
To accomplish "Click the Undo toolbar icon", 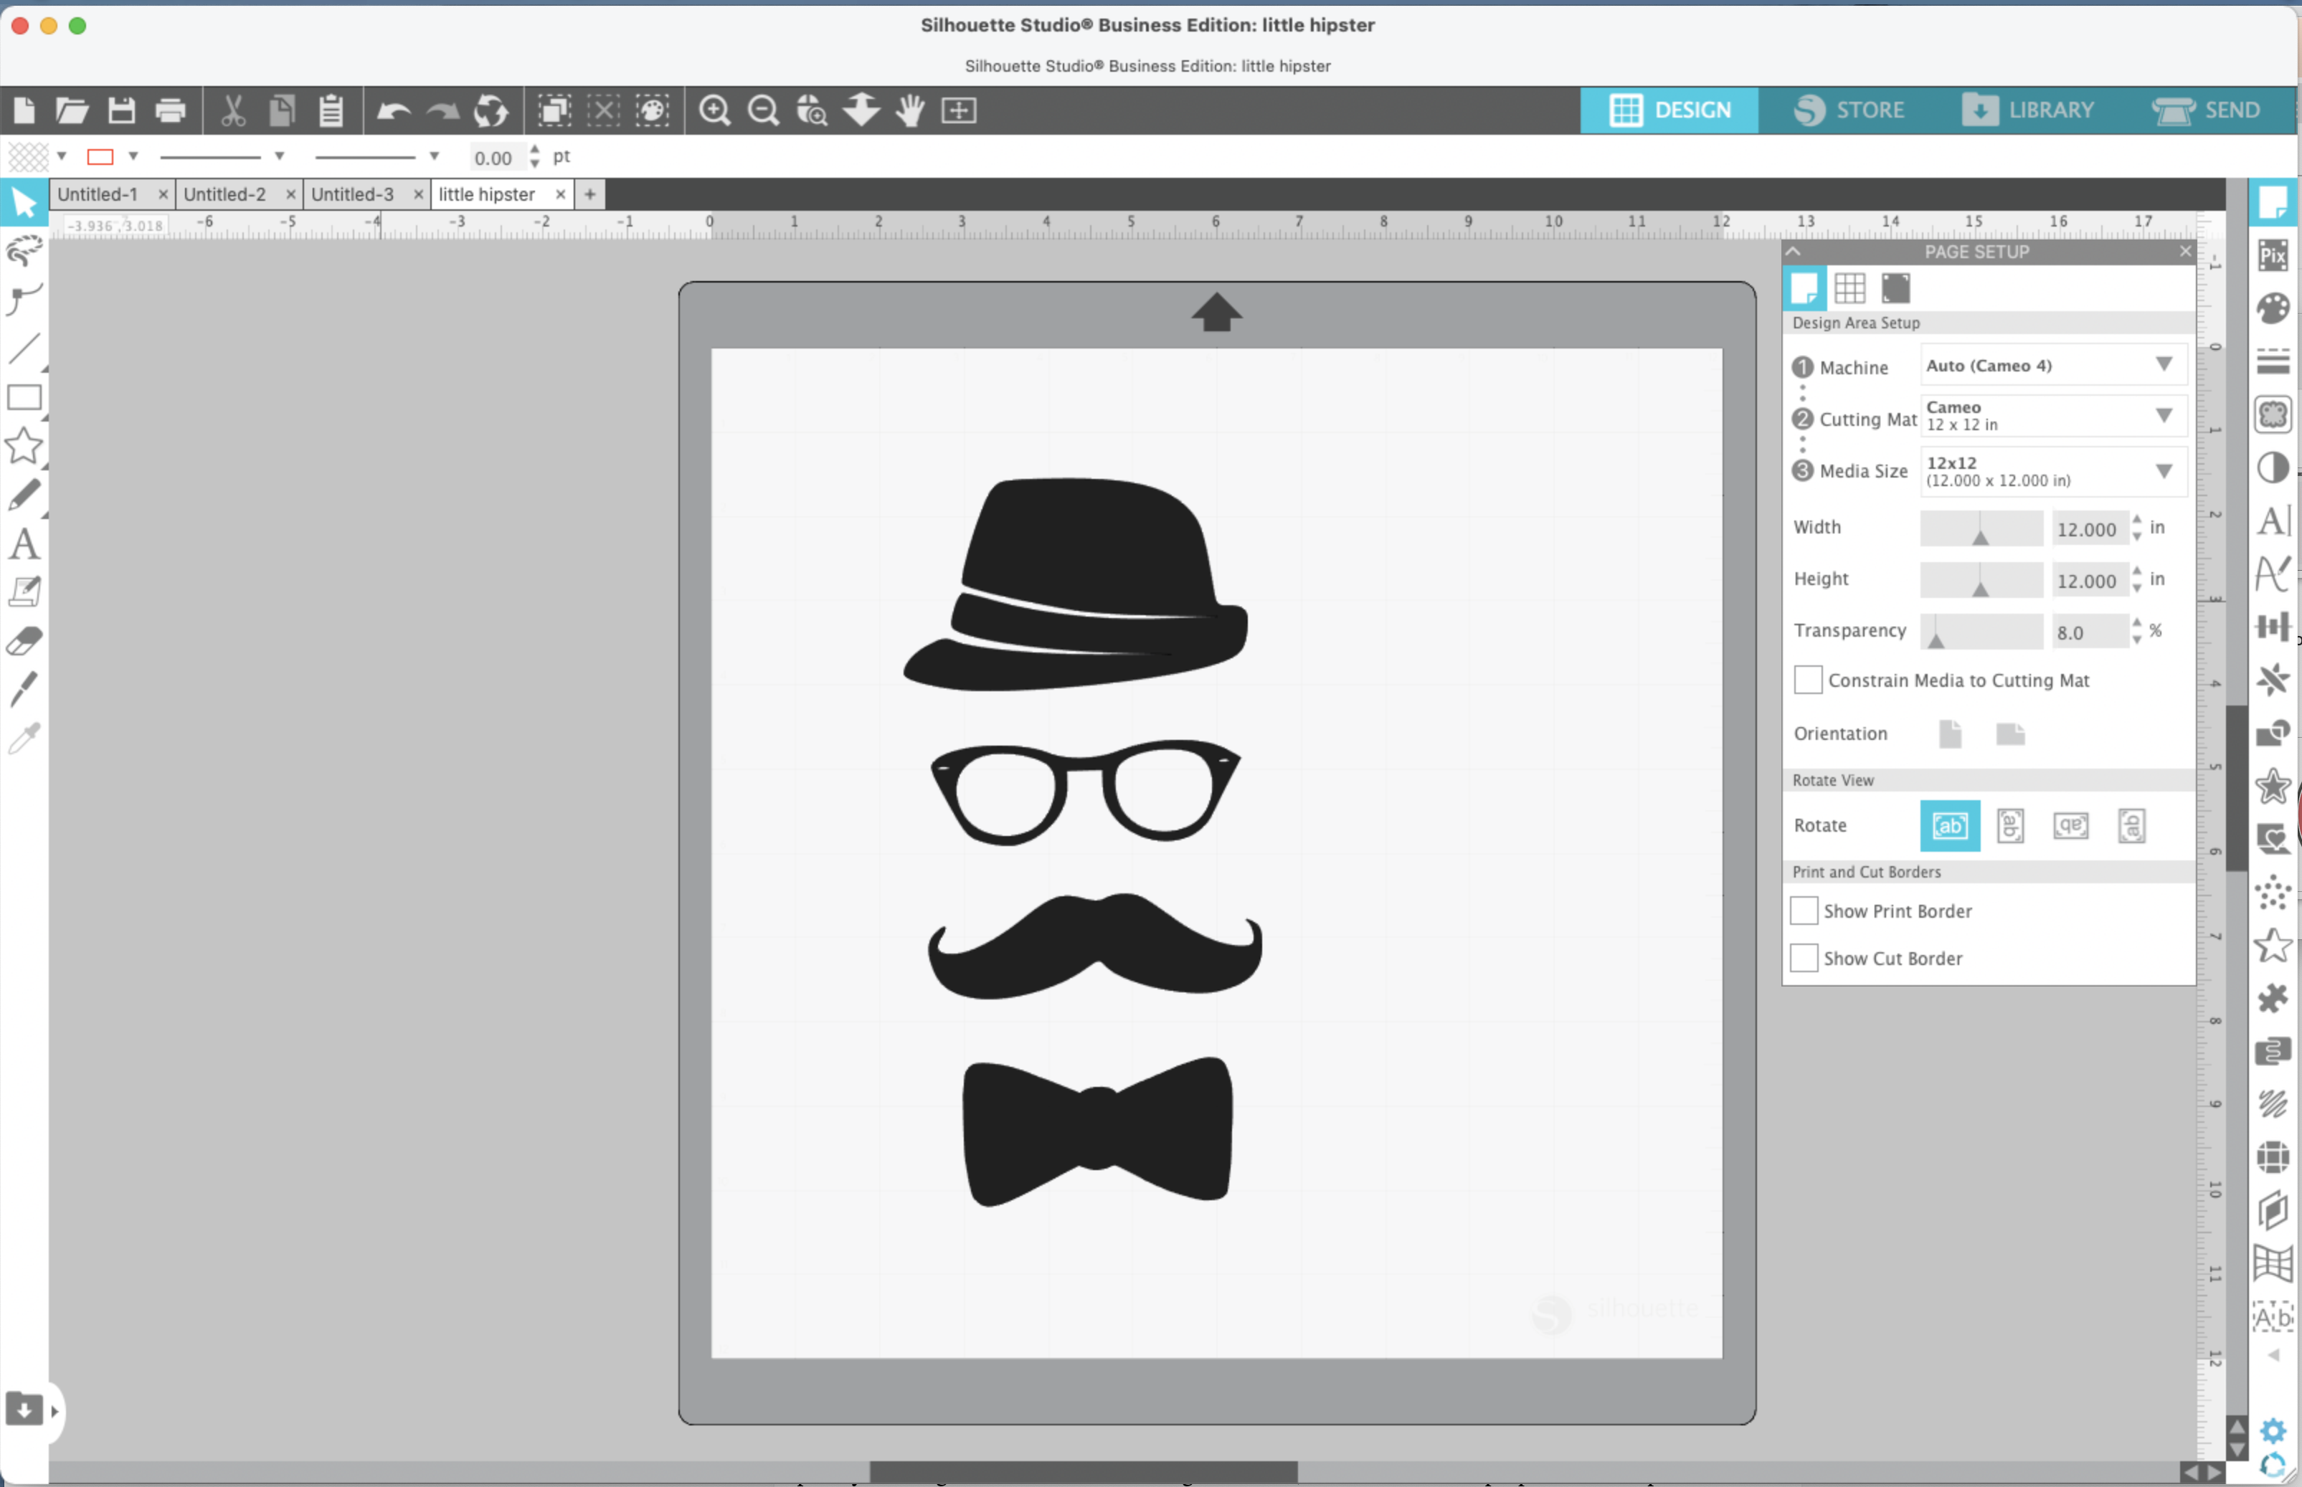I will [x=394, y=110].
